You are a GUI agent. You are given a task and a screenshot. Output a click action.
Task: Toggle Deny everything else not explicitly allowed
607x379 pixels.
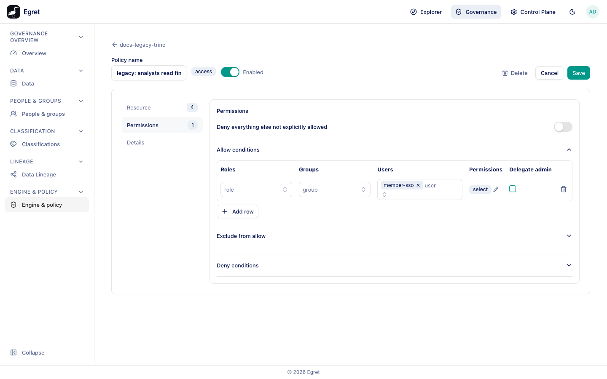point(563,127)
